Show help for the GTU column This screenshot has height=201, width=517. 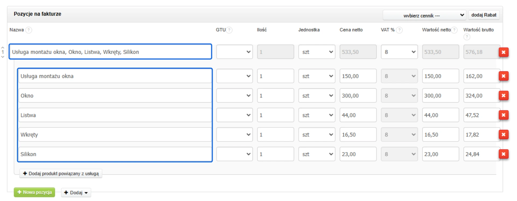coord(229,30)
